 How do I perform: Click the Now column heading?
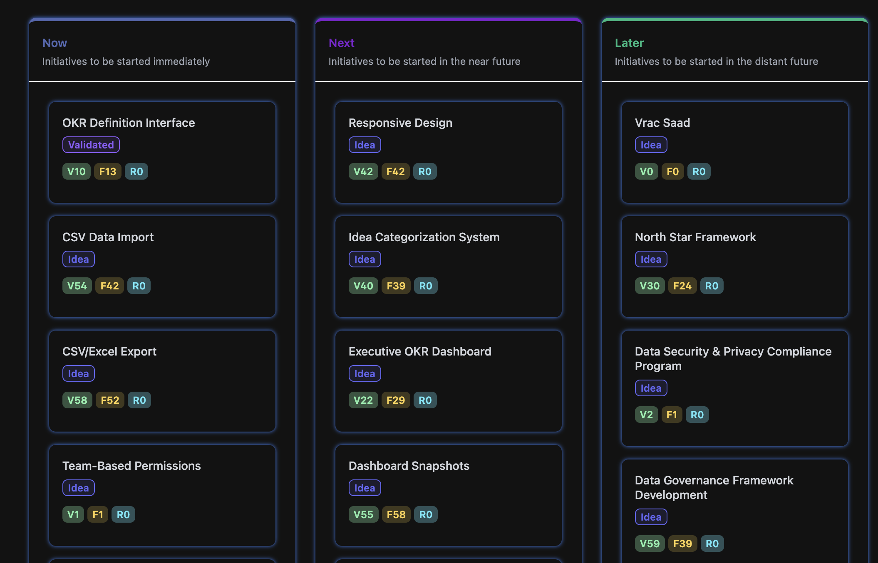[55, 43]
